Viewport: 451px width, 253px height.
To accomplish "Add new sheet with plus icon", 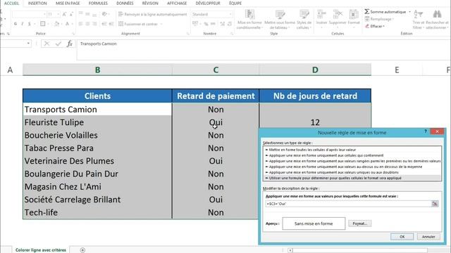I will (x=82, y=250).
